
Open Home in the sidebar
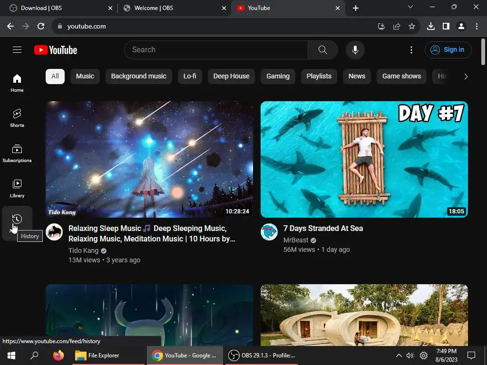17,83
